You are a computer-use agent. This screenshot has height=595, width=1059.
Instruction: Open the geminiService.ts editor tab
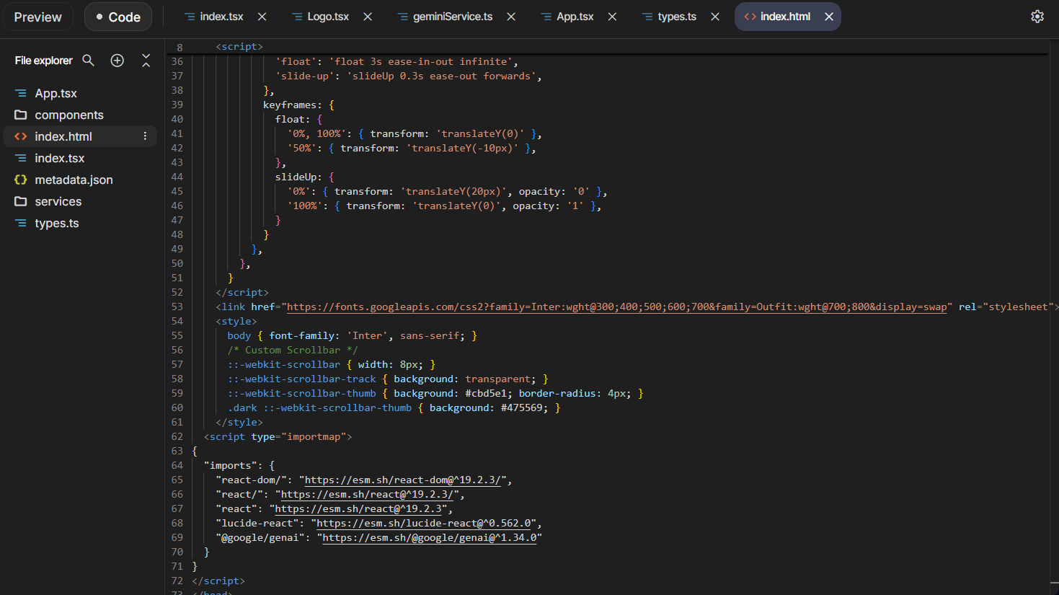click(x=453, y=17)
